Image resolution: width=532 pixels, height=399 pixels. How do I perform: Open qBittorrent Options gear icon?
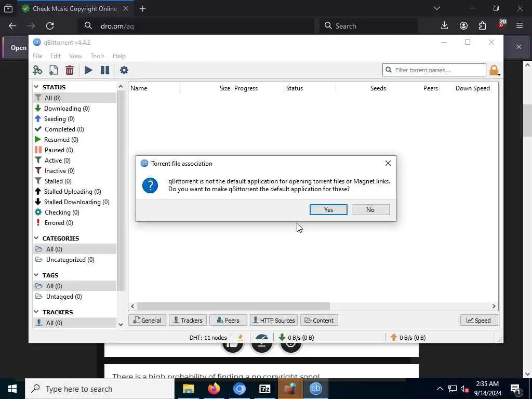[x=124, y=70]
